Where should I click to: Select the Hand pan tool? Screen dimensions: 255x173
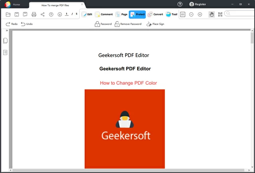212,14
